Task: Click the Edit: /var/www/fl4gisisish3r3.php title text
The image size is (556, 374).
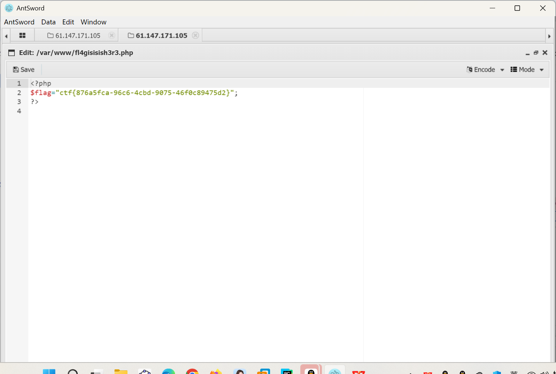Action: click(76, 53)
